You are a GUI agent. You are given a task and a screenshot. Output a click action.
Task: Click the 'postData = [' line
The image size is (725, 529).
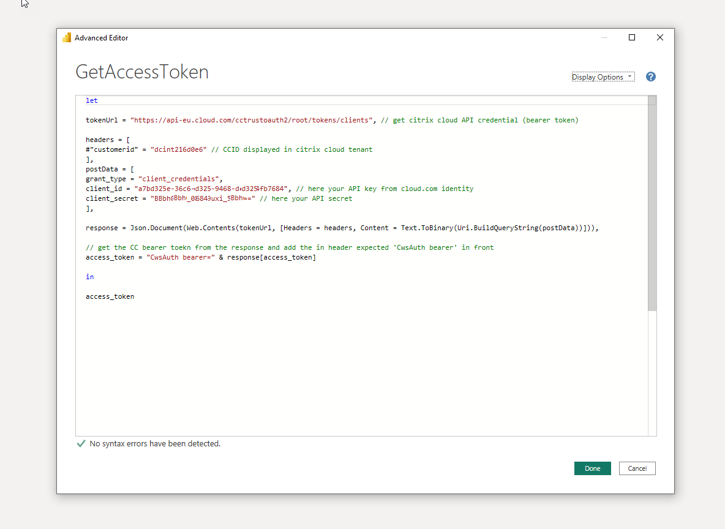click(110, 169)
